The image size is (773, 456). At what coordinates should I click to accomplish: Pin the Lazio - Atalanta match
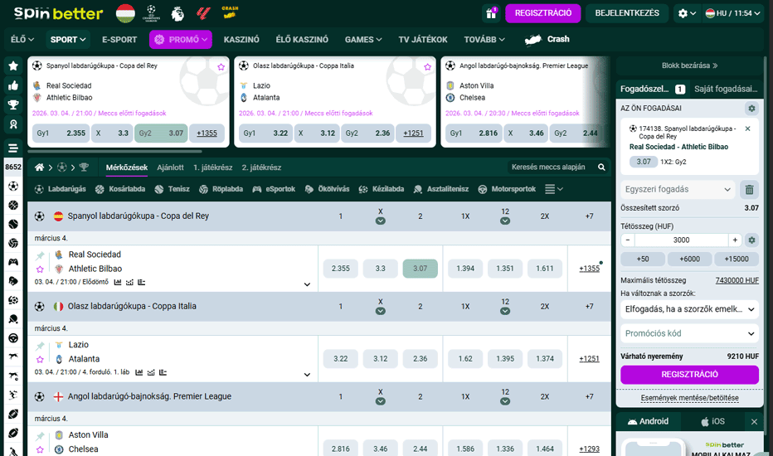40,345
